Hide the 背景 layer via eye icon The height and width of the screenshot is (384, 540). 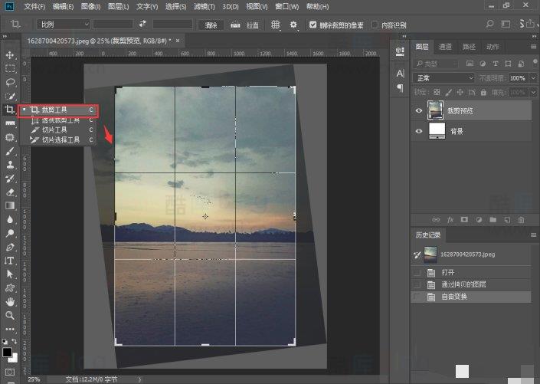tap(418, 131)
